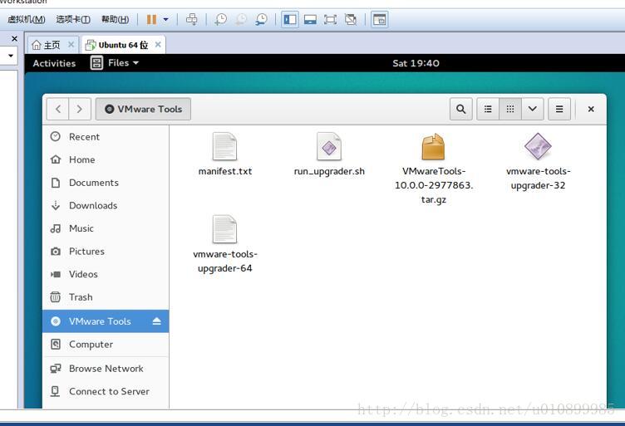Open the 选项卡(T) menu

[73, 19]
